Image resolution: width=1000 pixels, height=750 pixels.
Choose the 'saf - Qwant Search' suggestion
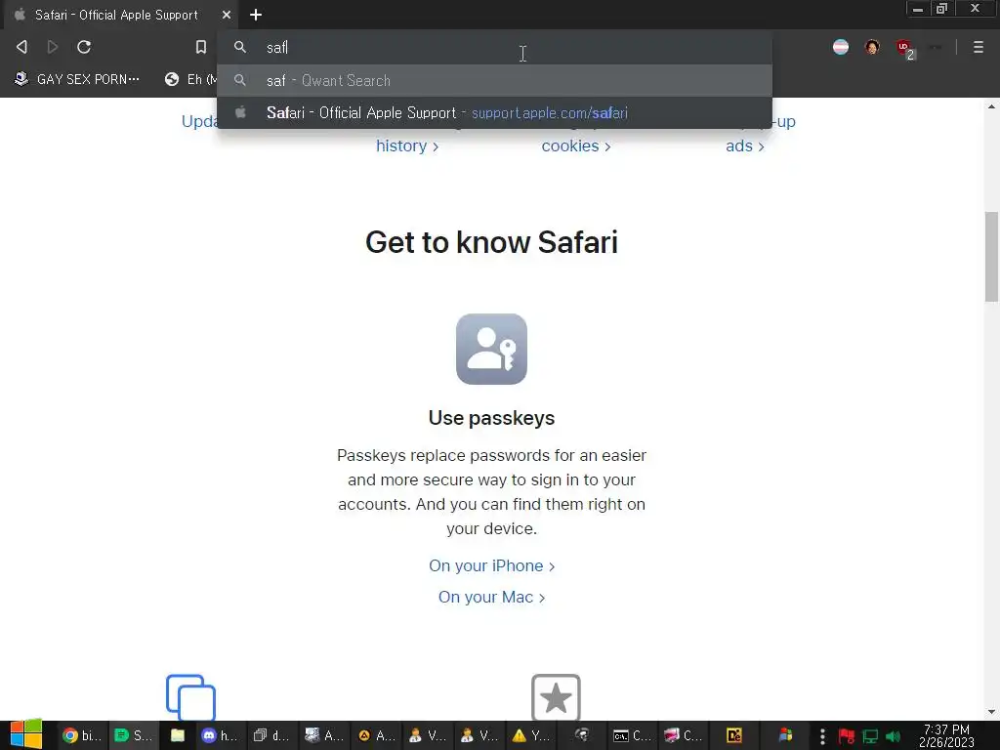(x=494, y=80)
